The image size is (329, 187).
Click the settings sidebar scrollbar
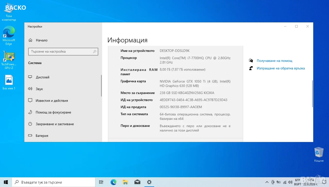[x=102, y=85]
